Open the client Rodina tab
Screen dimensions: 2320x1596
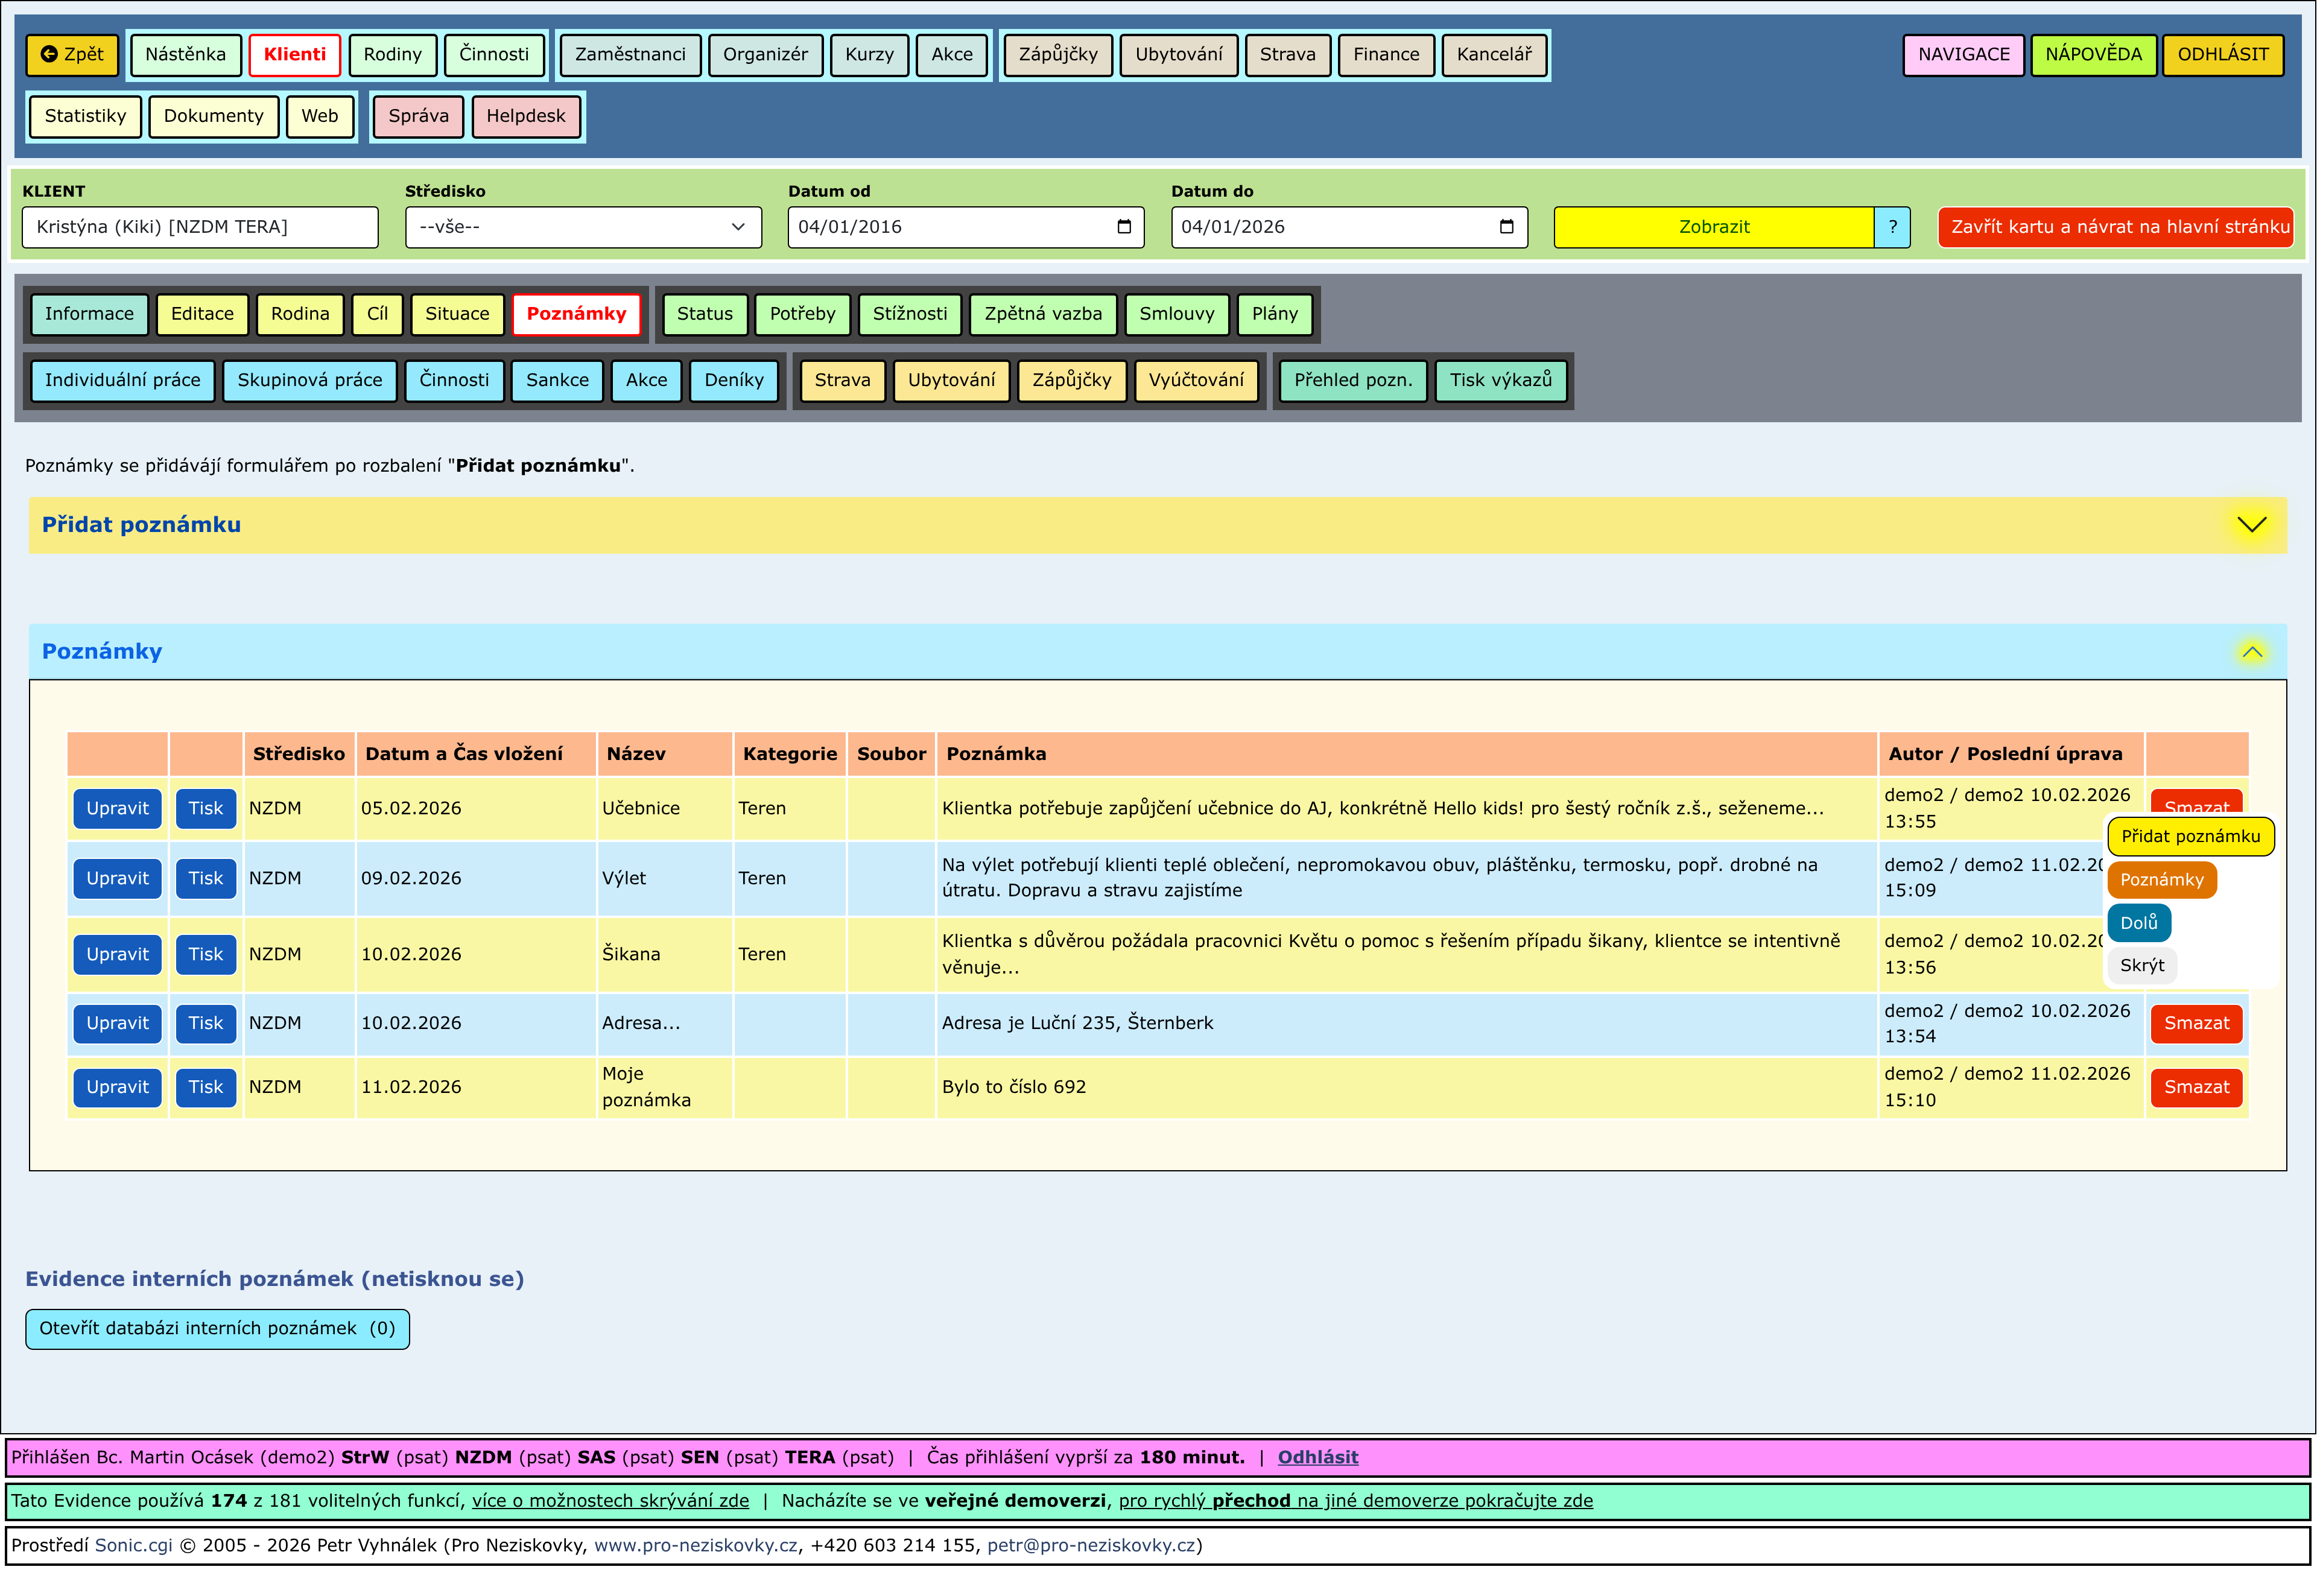point(300,314)
